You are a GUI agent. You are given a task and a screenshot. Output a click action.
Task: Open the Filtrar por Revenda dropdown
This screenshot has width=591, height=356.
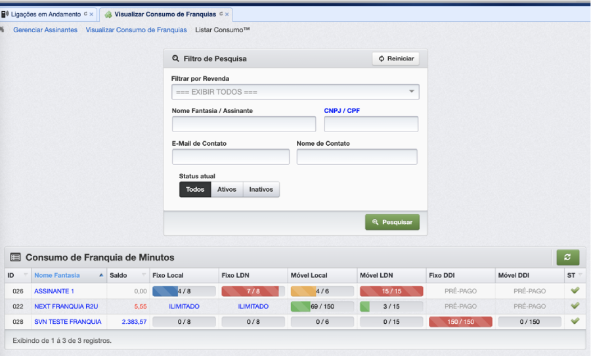click(x=295, y=92)
